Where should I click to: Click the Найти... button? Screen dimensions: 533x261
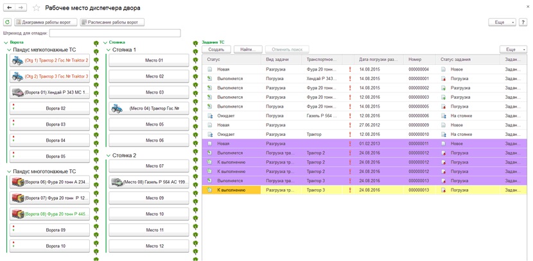249,49
